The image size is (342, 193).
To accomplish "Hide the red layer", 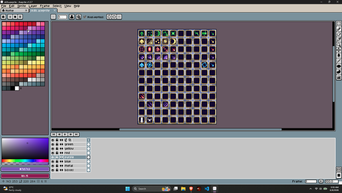I will pyautogui.click(x=53, y=153).
